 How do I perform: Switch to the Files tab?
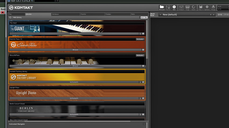click(x=16, y=14)
